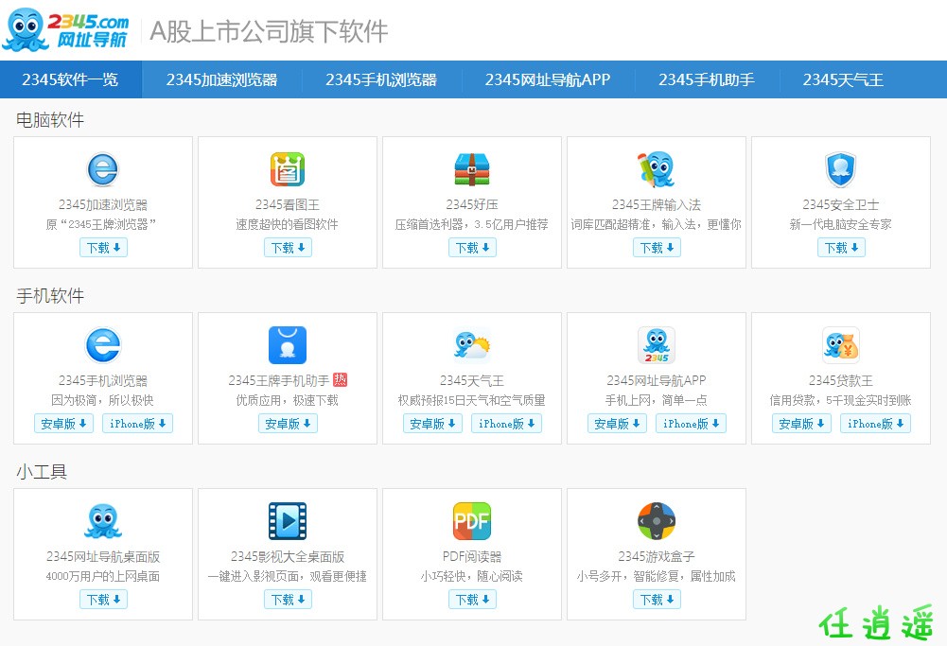Open the 2345好压 title link
Screen dimensions: 947x646
(x=472, y=204)
